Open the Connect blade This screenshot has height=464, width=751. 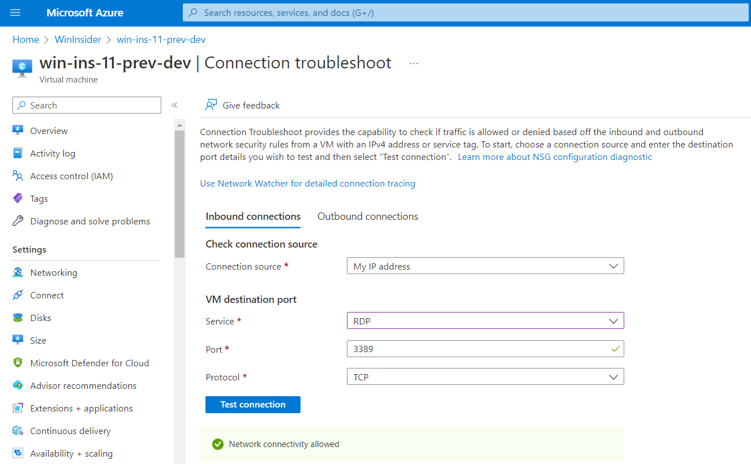[x=46, y=294]
